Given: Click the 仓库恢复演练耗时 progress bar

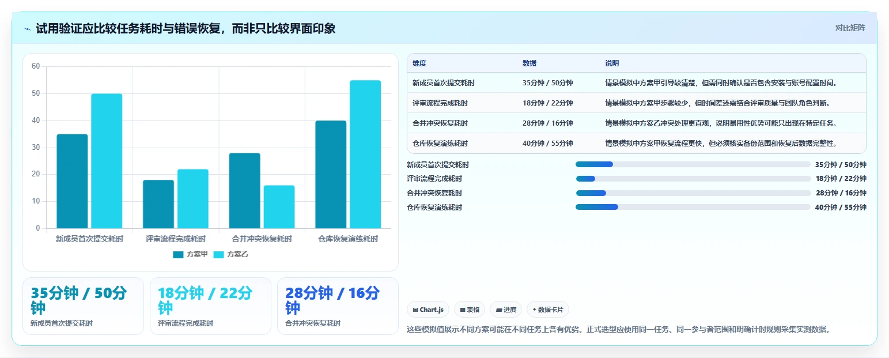Looking at the screenshot, I should [x=693, y=207].
